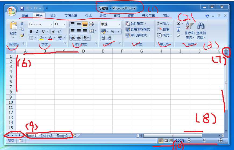Open the font size 11 dropdown

[x=64, y=24]
